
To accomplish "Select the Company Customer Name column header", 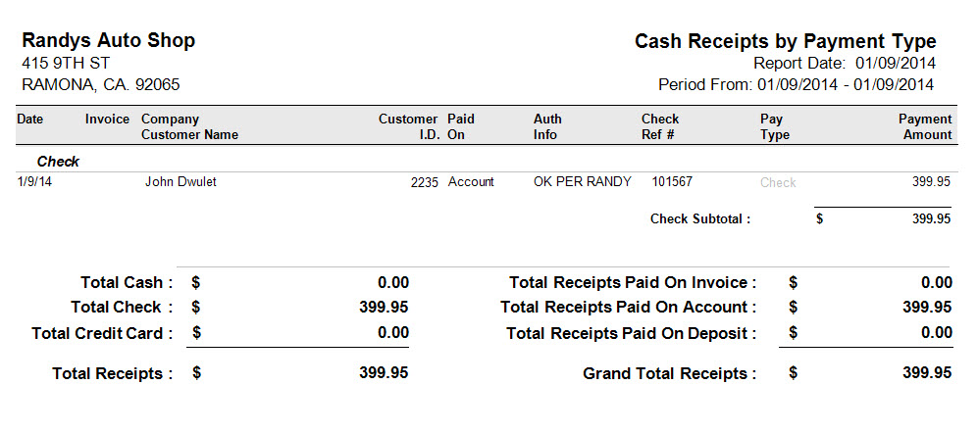I will click(x=189, y=126).
